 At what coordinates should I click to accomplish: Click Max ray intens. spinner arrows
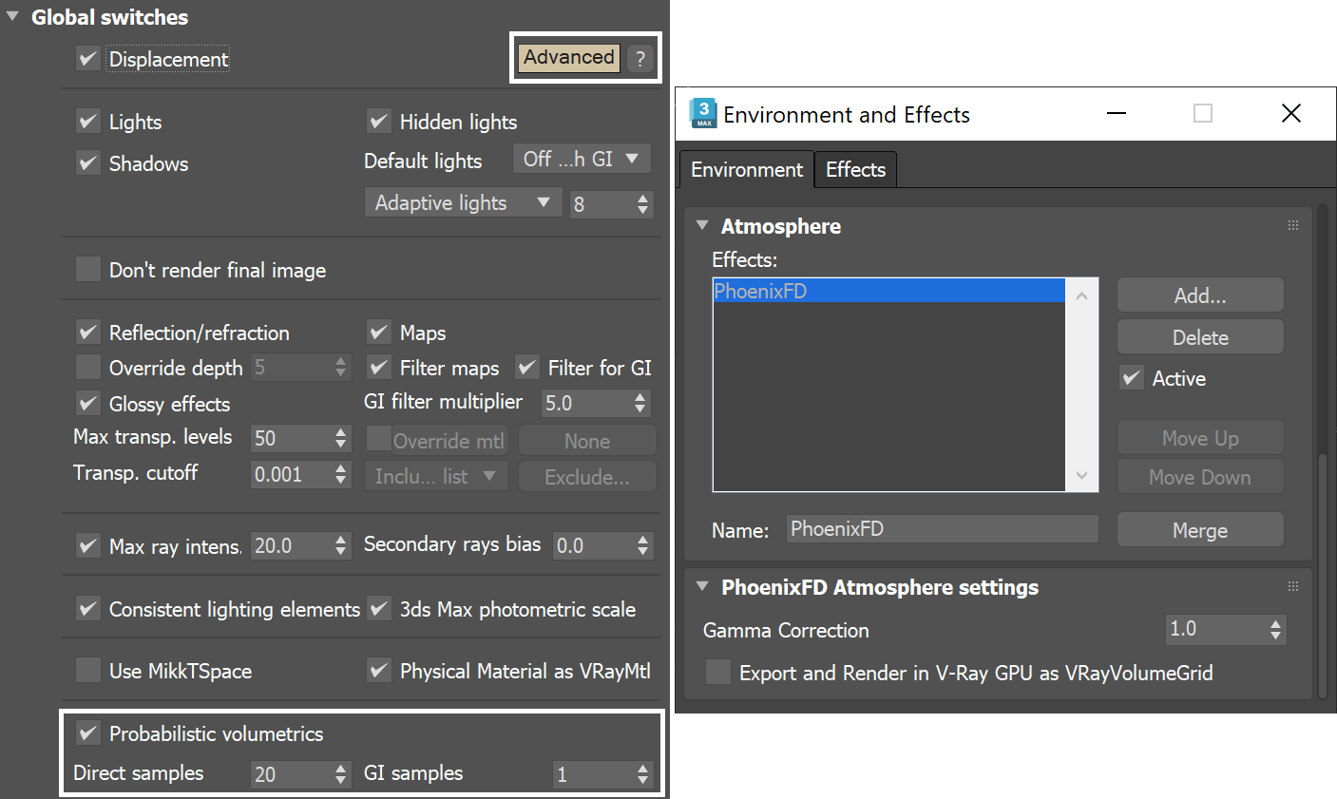coord(341,546)
